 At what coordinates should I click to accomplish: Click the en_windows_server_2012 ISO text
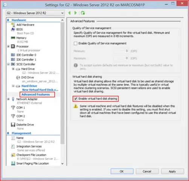(x=40, y=81)
